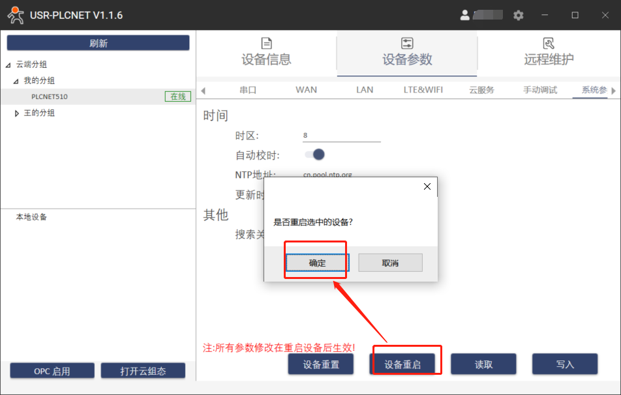Click the 设备信息 document icon
This screenshot has height=395, width=621.
click(x=266, y=44)
